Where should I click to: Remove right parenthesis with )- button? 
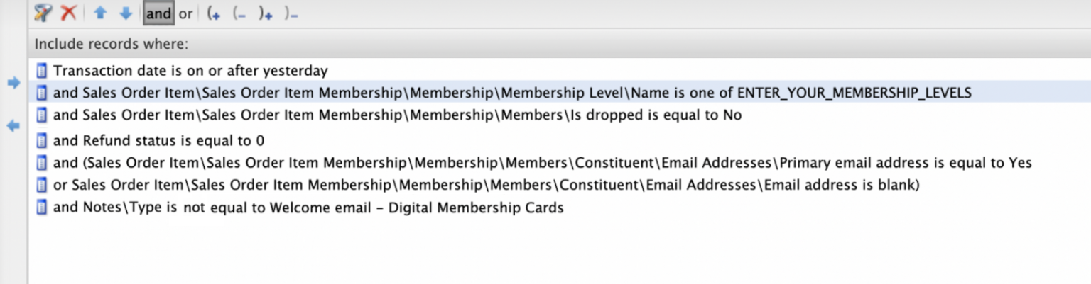click(291, 13)
